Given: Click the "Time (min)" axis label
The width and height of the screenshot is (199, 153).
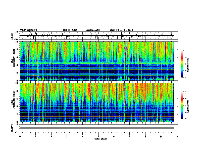Looking at the screenshot, I should click(101, 139).
